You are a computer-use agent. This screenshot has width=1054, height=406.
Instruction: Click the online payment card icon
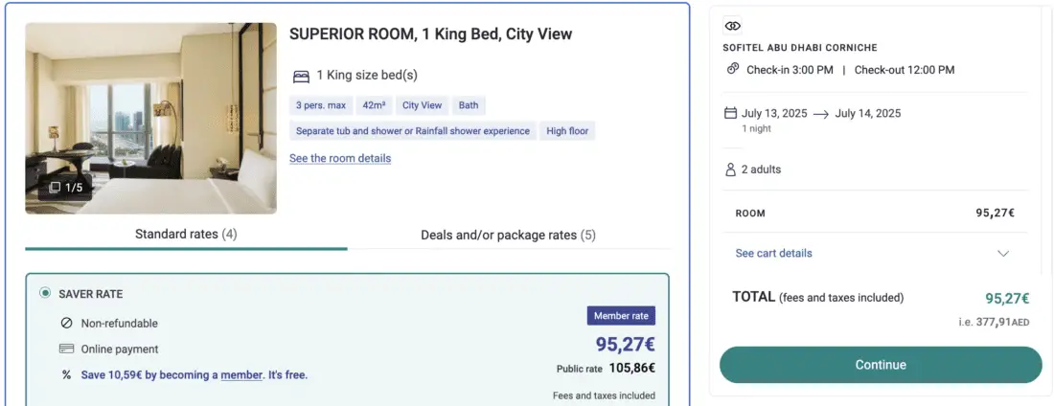66,350
